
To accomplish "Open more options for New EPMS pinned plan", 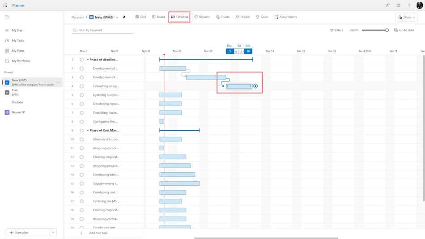I will pyautogui.click(x=58, y=82).
